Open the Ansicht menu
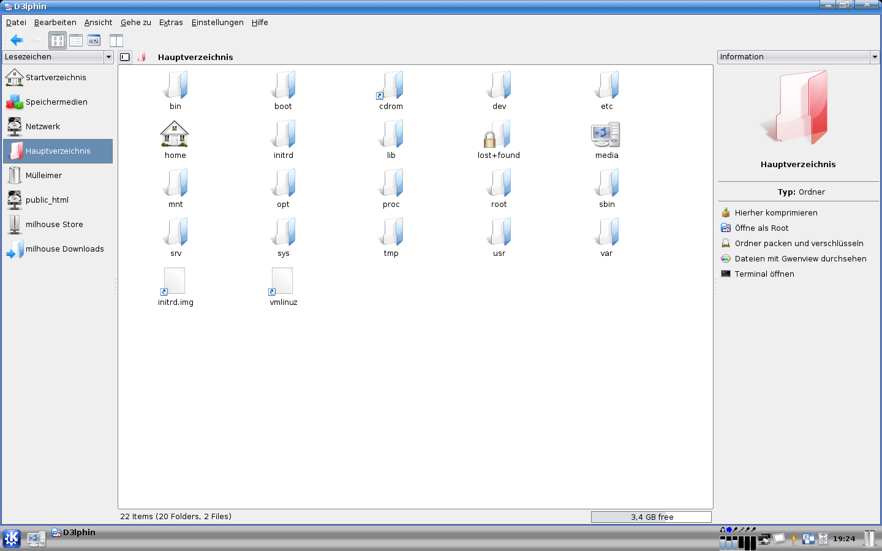 (98, 23)
